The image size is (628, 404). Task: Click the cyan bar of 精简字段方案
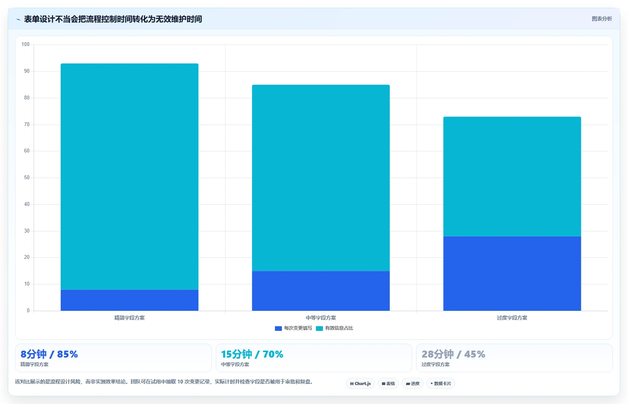point(130,176)
